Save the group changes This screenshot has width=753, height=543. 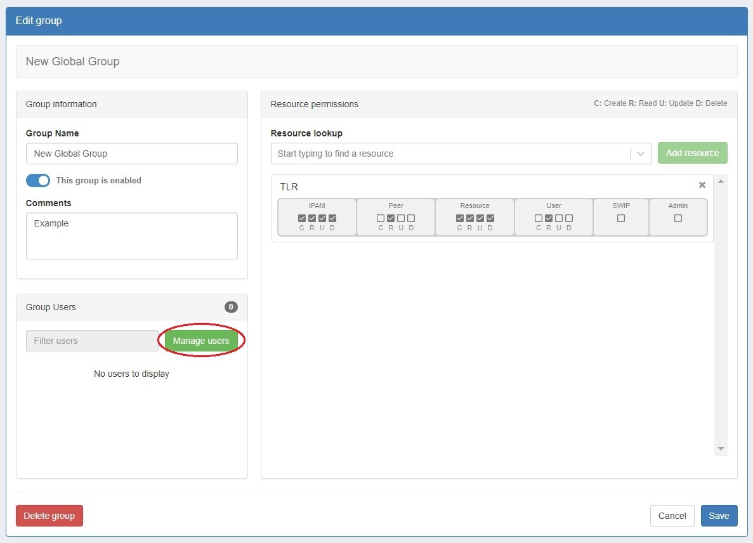(719, 516)
